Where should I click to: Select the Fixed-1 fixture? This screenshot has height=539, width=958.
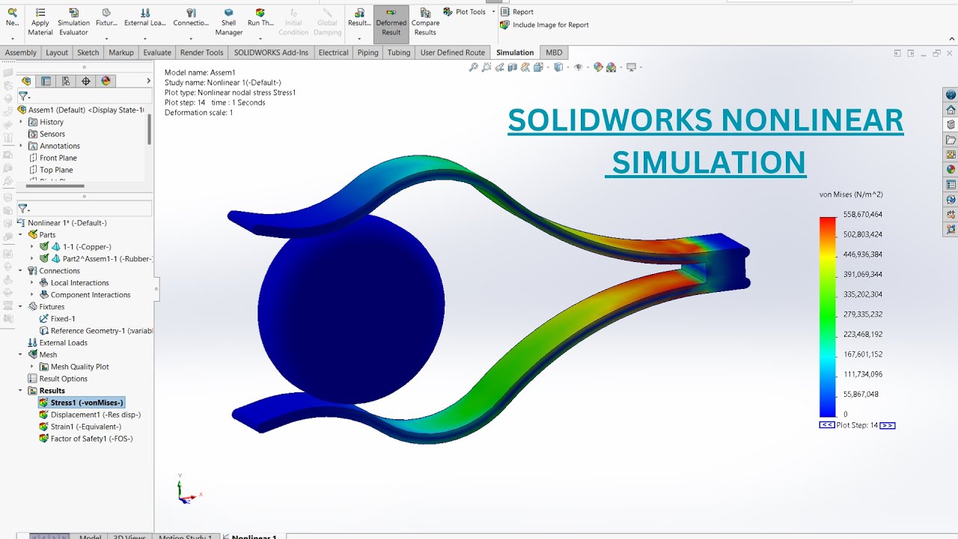tap(57, 319)
